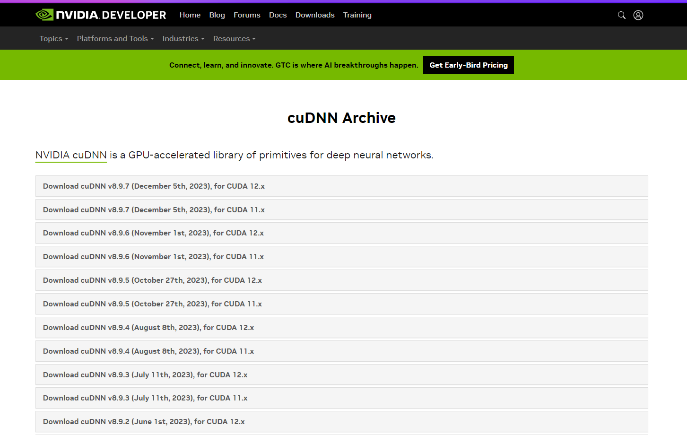Open the Blog menu item
The width and height of the screenshot is (687, 435).
217,15
